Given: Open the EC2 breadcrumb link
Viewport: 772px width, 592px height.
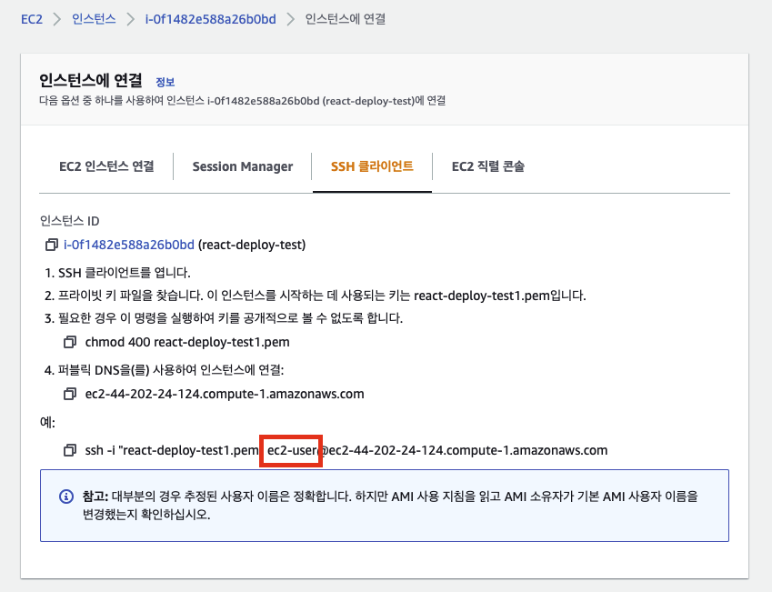Looking at the screenshot, I should [32, 19].
